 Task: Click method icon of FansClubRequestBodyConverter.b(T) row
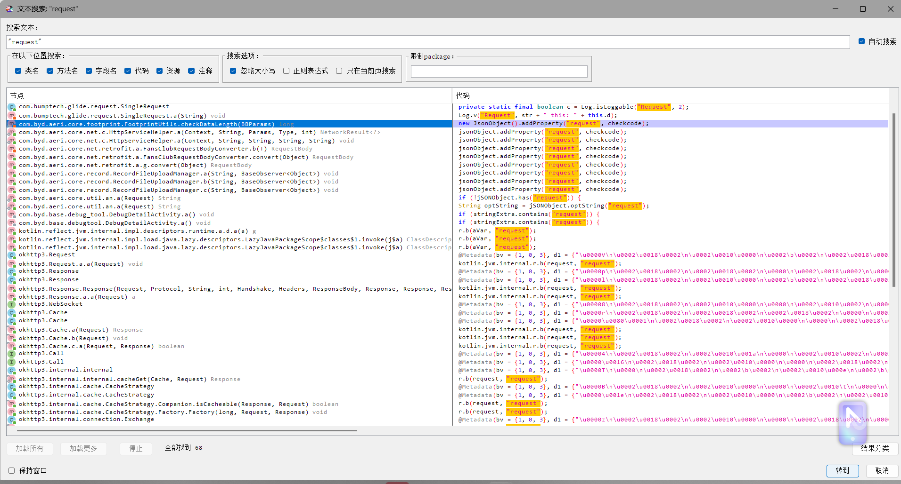[x=12, y=149]
